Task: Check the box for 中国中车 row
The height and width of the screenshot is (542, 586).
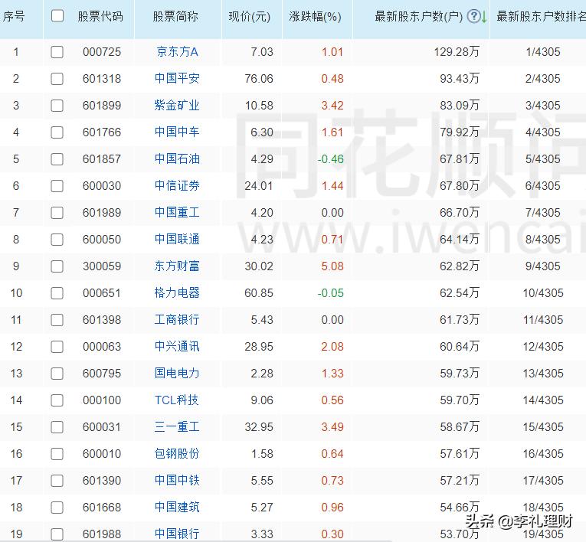Action: [x=57, y=132]
